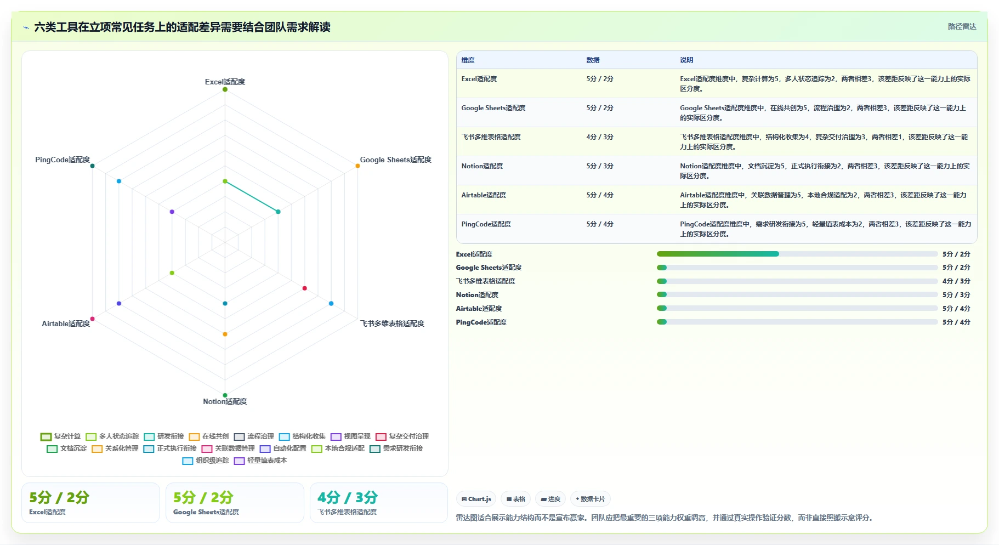
Task: Toggle the 需求研发衔接 legend entry
Action: coord(396,449)
